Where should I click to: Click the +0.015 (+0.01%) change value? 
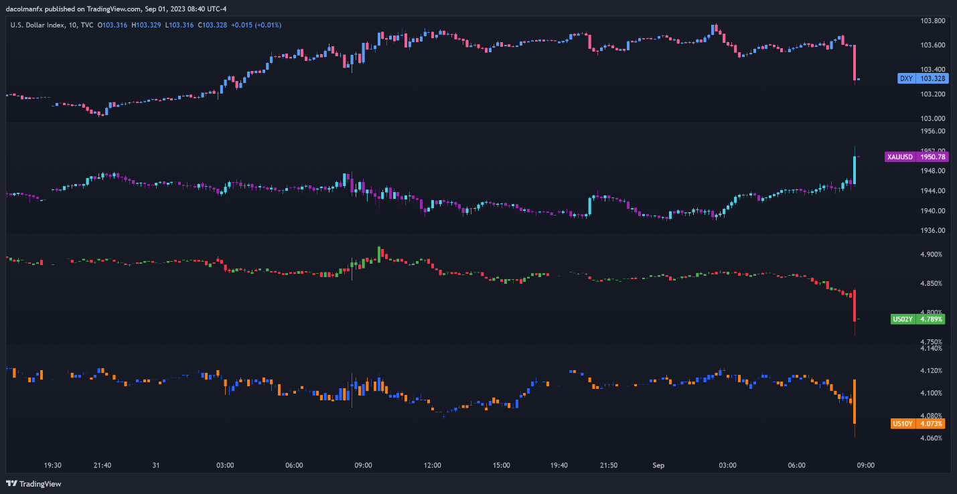[256, 25]
